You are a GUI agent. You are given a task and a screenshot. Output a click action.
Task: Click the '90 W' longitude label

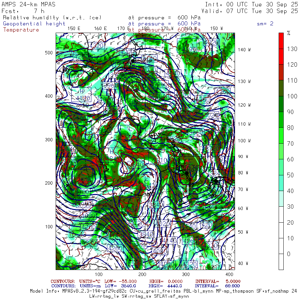click(243, 157)
